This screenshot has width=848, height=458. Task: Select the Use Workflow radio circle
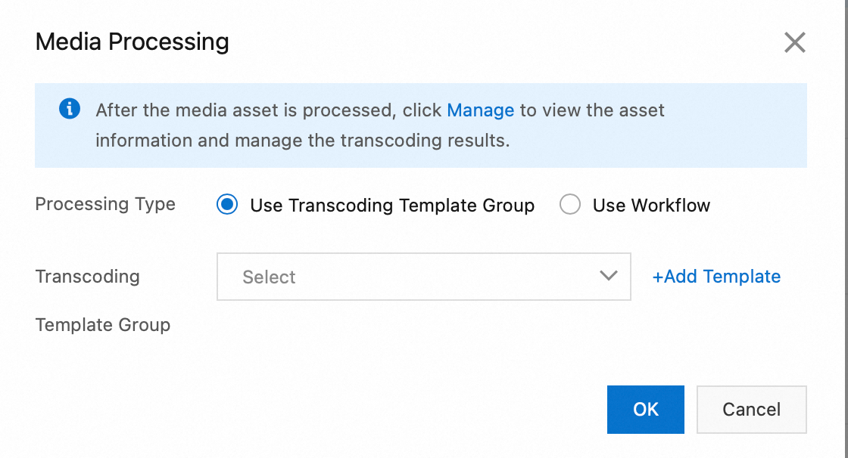pyautogui.click(x=570, y=205)
